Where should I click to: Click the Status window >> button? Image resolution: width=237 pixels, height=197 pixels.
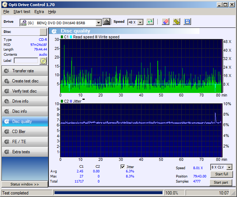coord(25,184)
